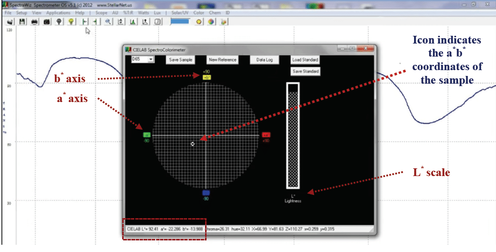This screenshot has height=252, width=496.
Task: Click the Load Standard button
Action: coord(305,59)
